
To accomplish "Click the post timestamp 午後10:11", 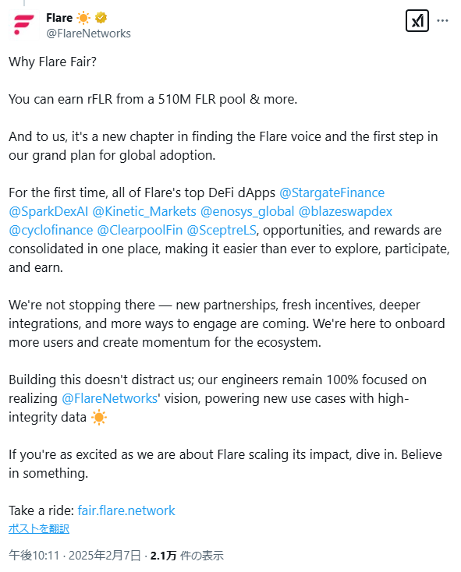I will click(34, 556).
